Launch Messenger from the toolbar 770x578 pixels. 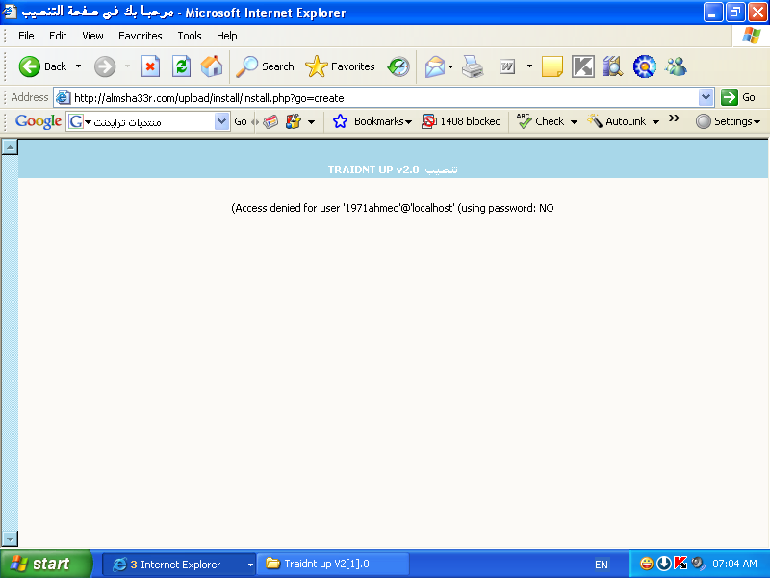[x=676, y=66]
